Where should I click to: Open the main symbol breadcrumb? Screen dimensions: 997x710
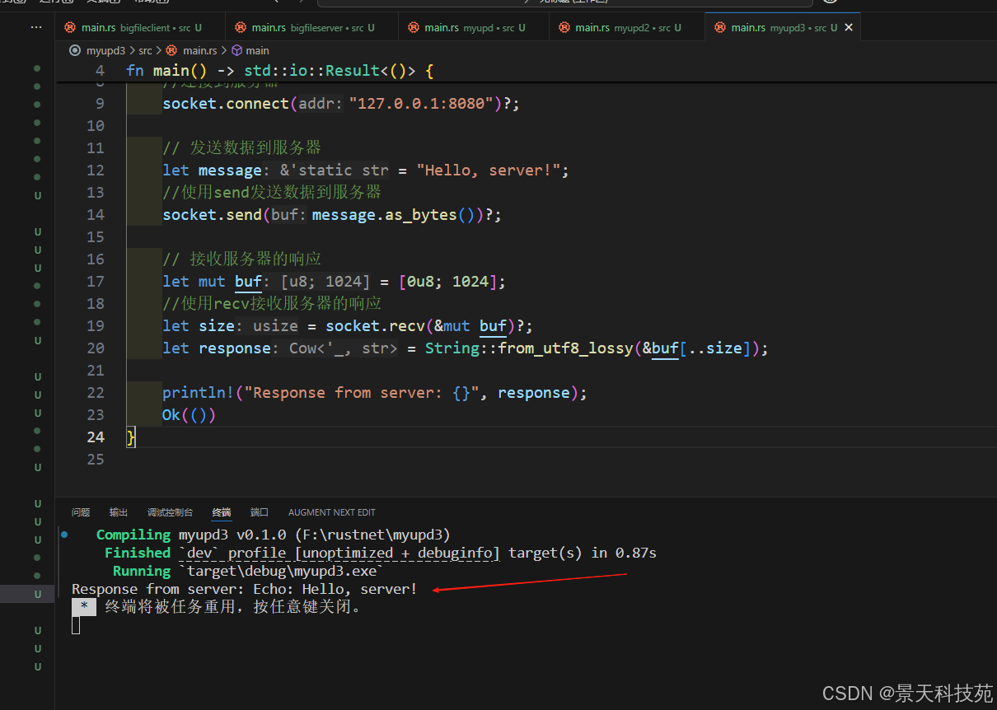(250, 50)
